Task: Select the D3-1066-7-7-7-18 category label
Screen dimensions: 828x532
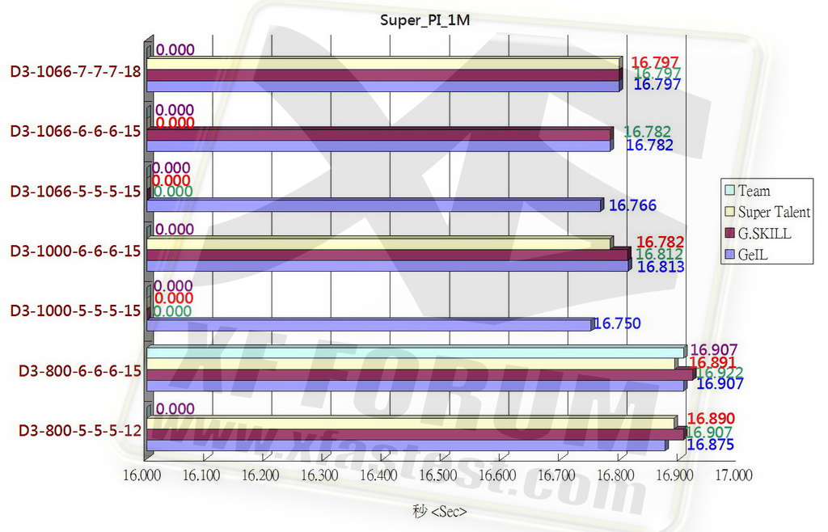Action: tap(76, 72)
